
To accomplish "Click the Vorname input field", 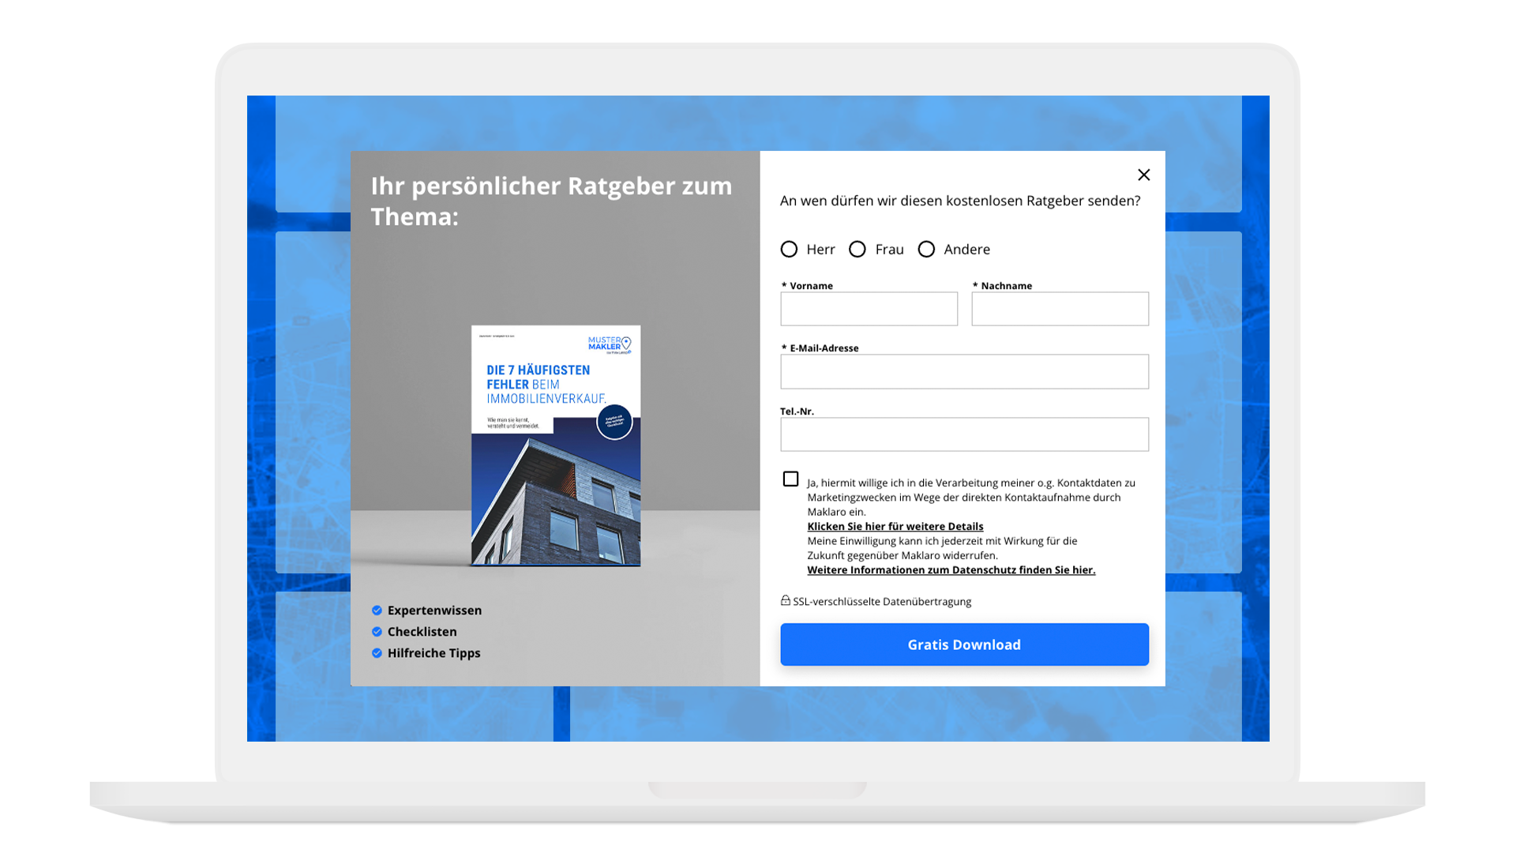I will [x=869, y=310].
